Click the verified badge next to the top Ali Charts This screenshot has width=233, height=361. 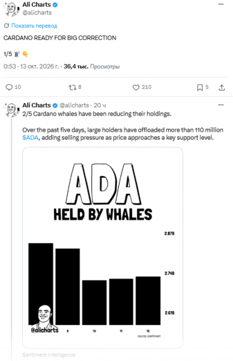click(x=55, y=5)
